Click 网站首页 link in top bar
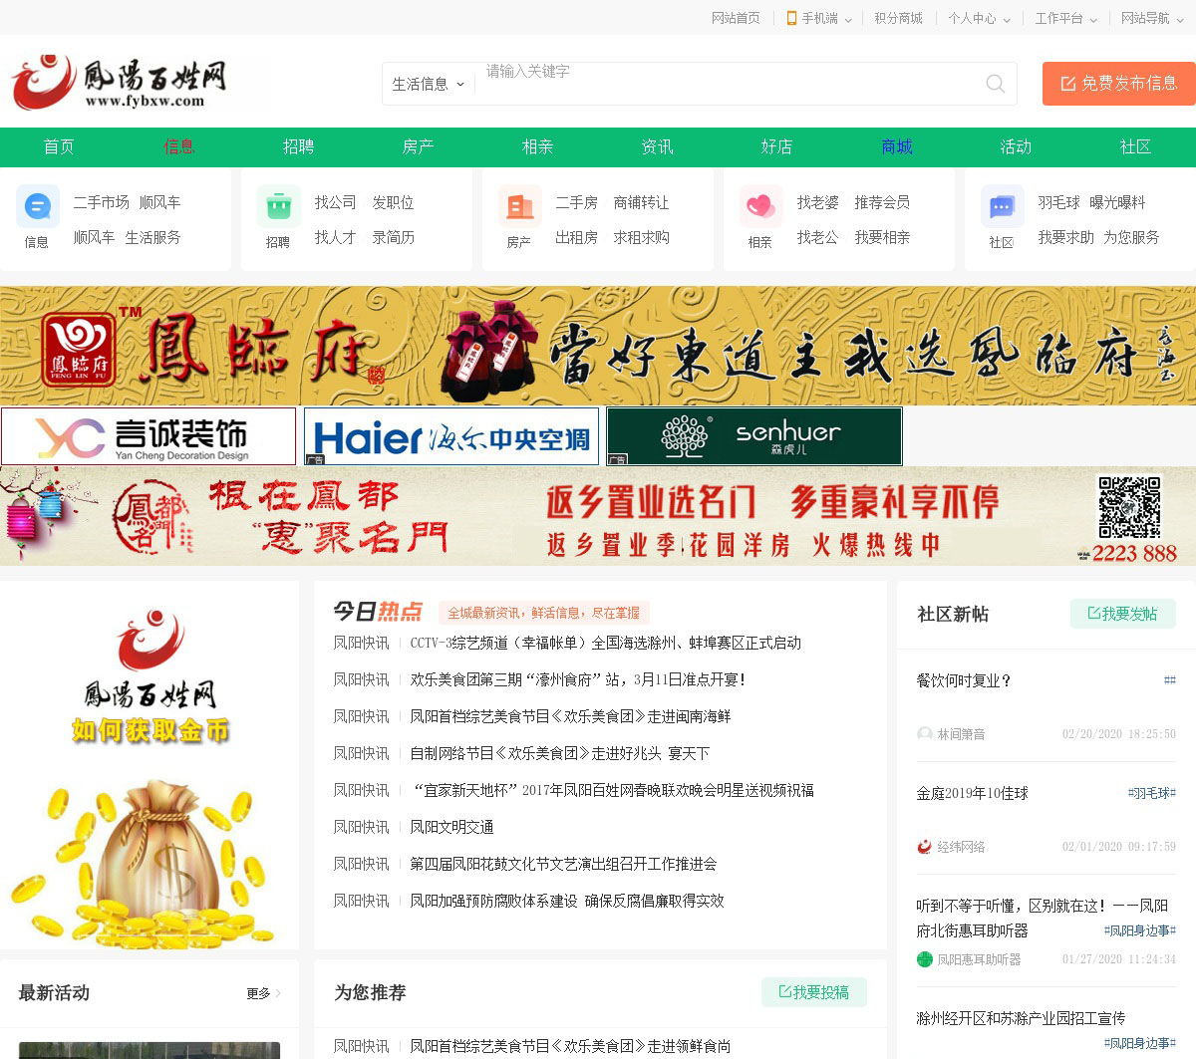The width and height of the screenshot is (1196, 1059). (x=736, y=18)
